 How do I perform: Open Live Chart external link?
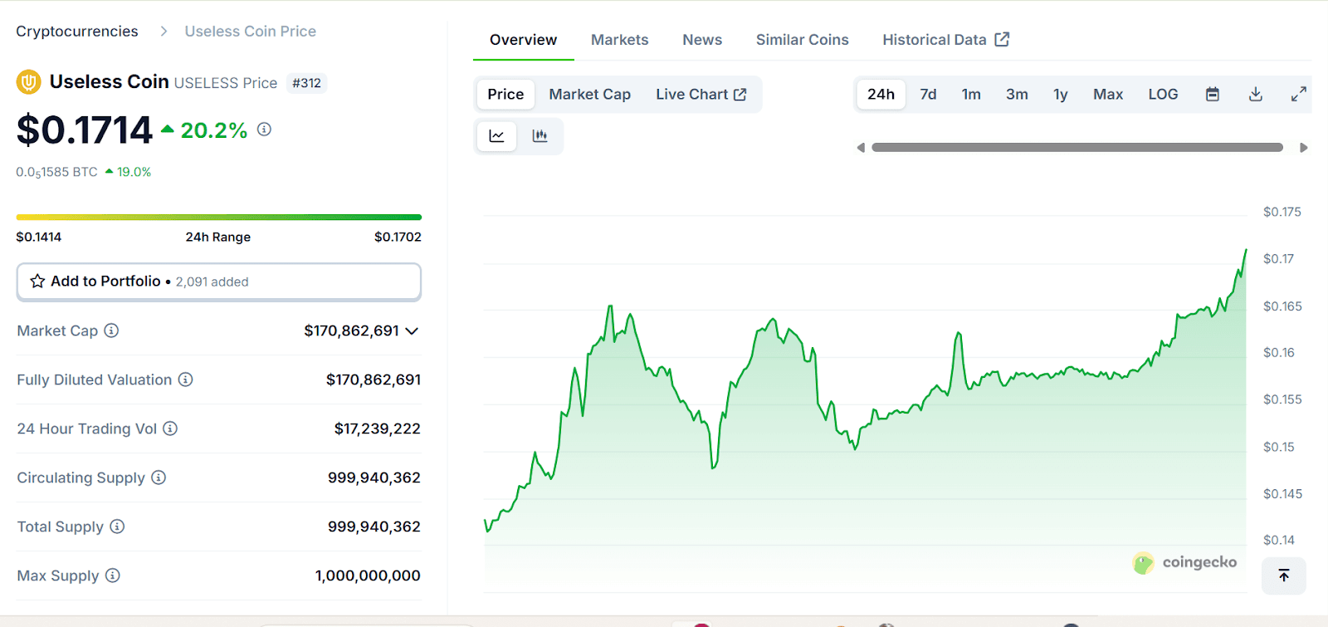click(701, 95)
